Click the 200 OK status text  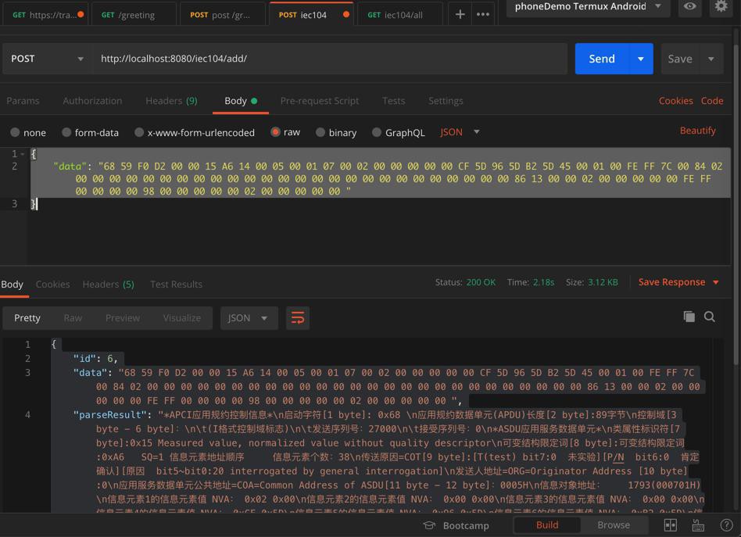(481, 282)
